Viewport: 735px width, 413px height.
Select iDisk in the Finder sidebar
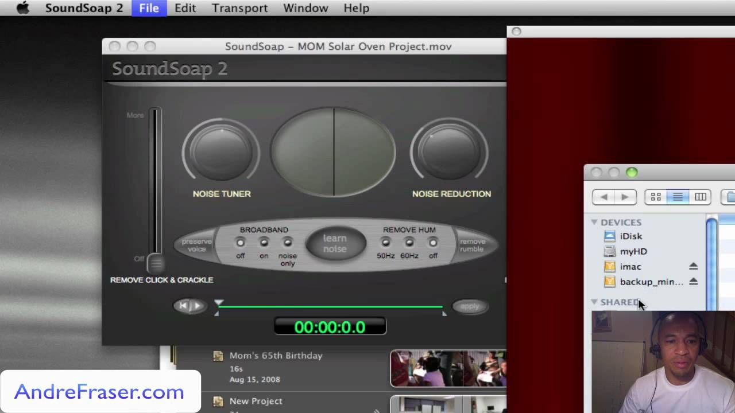pos(630,236)
